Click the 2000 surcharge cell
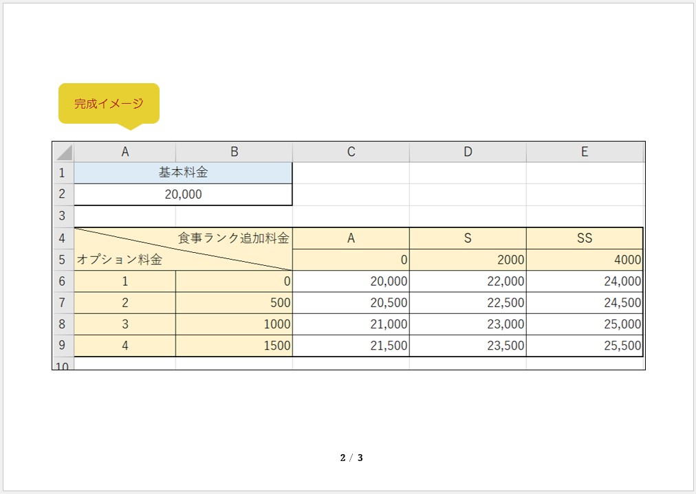Viewport: 696px width, 494px height. 468,260
